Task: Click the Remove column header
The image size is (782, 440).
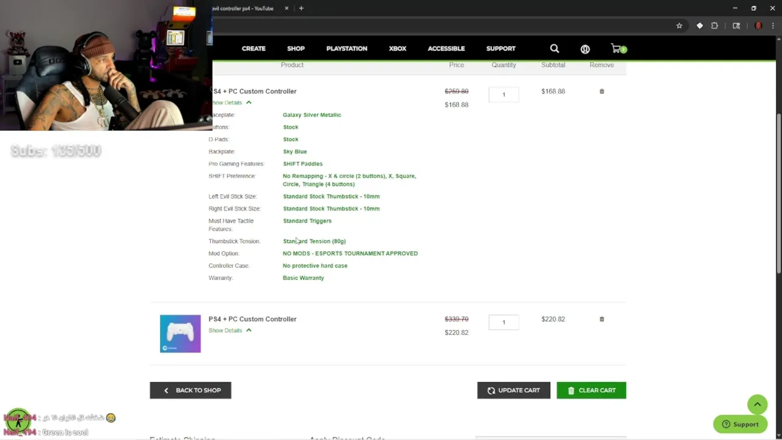Action: pos(602,65)
